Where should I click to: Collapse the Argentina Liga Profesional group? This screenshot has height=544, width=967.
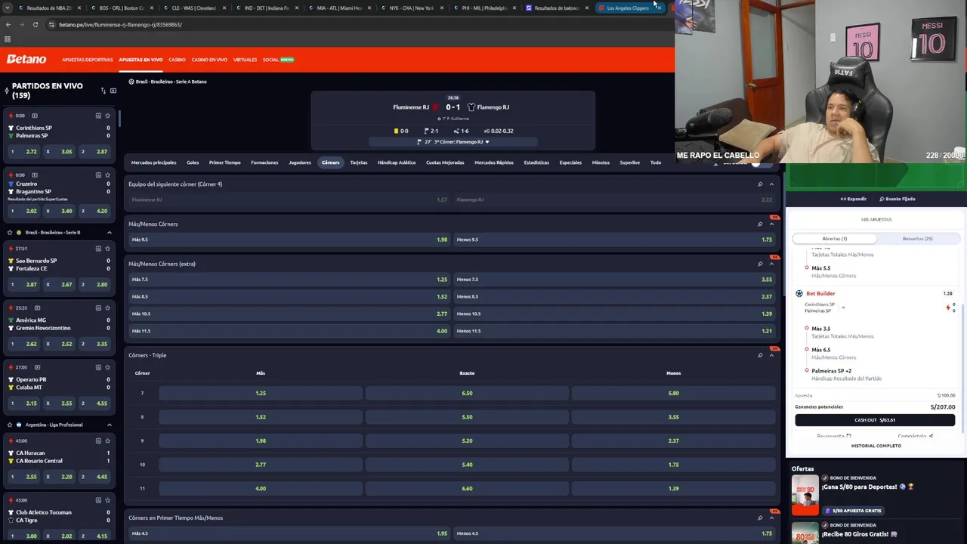109,425
